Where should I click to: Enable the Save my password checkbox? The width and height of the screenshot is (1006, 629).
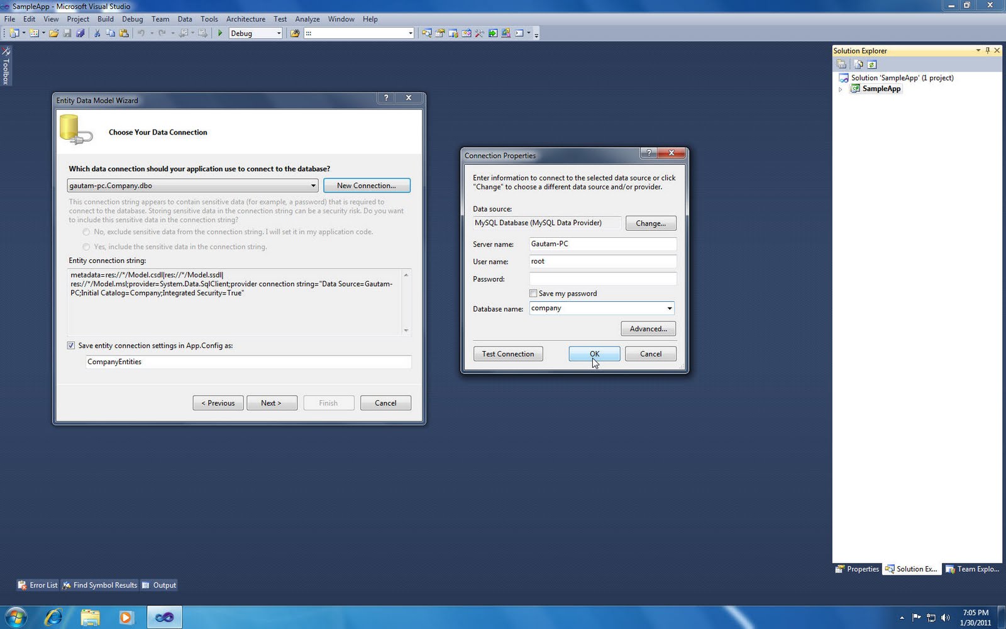tap(533, 293)
